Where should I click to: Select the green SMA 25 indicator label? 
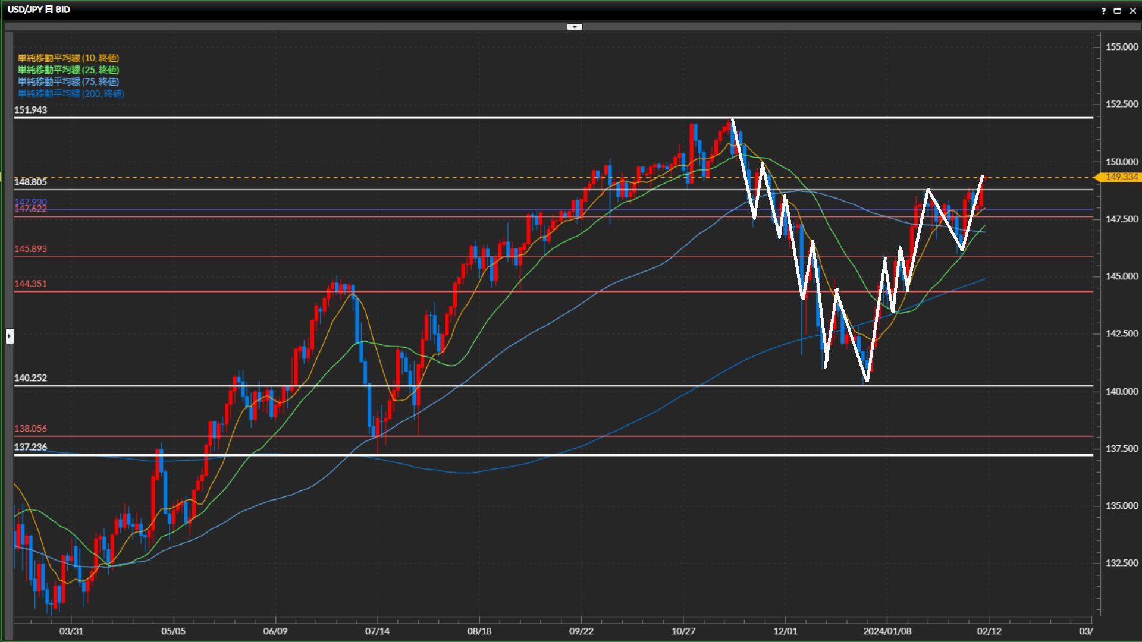click(68, 70)
